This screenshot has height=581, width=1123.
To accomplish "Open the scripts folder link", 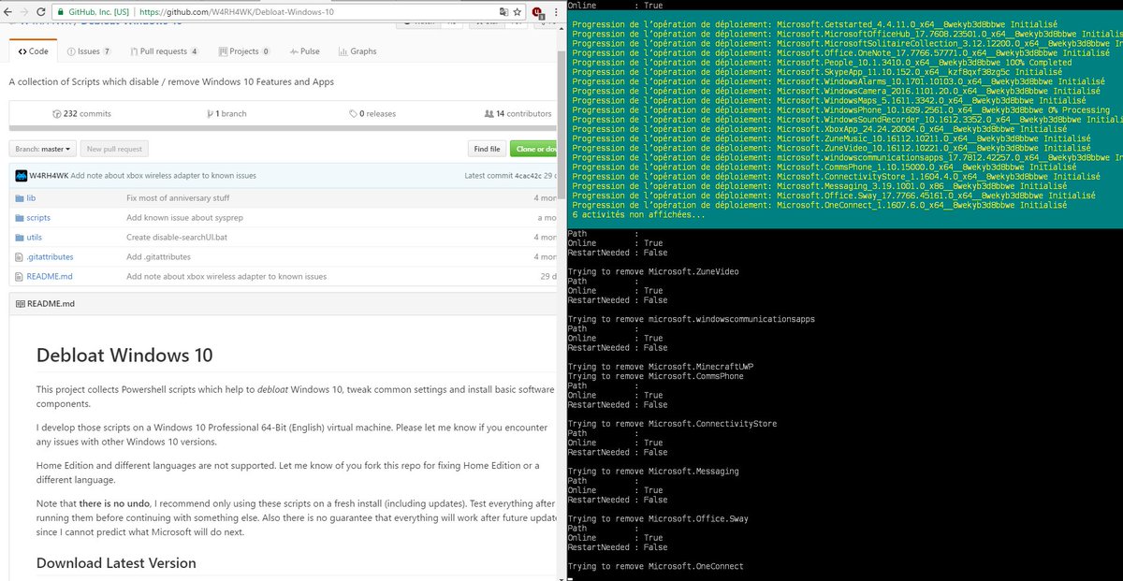I will coord(38,218).
